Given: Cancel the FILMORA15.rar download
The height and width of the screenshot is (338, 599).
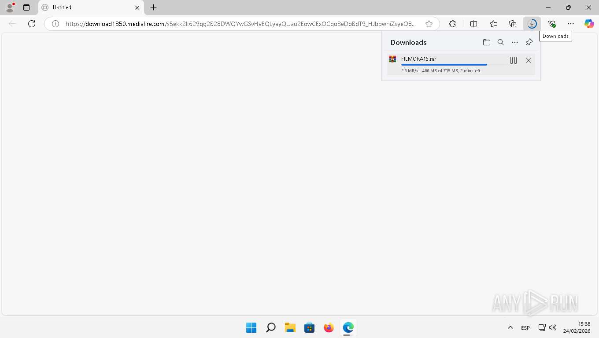Looking at the screenshot, I should [529, 60].
